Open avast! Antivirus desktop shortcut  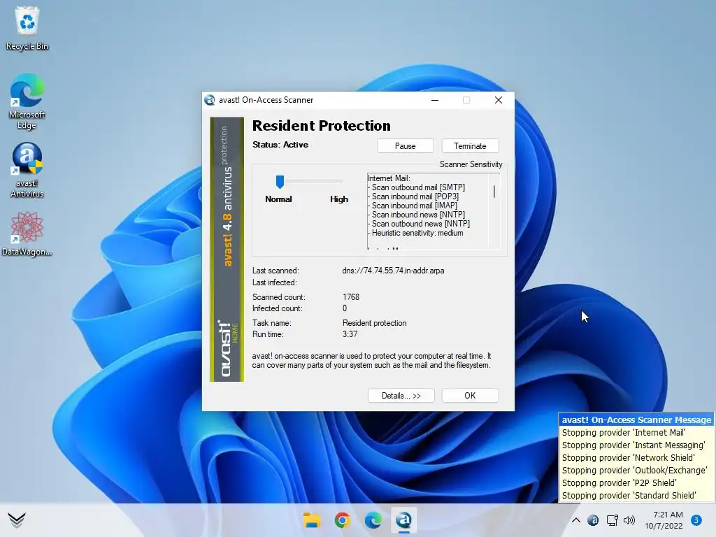27,170
